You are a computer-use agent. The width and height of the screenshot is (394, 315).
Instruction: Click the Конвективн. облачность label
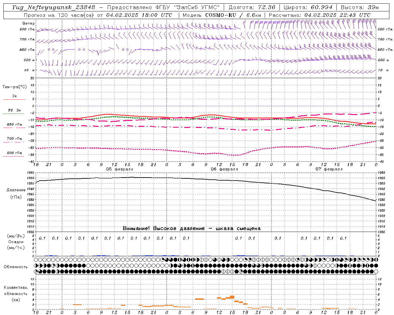tap(16, 291)
